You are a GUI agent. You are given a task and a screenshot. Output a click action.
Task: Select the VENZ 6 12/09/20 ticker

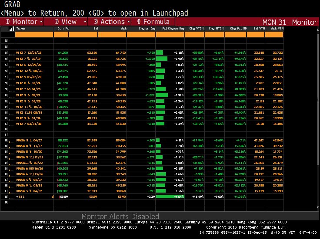point(29,65)
